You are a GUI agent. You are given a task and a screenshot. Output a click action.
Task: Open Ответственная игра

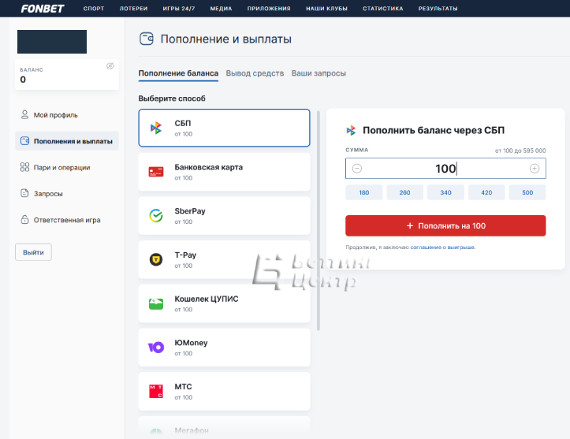point(67,219)
